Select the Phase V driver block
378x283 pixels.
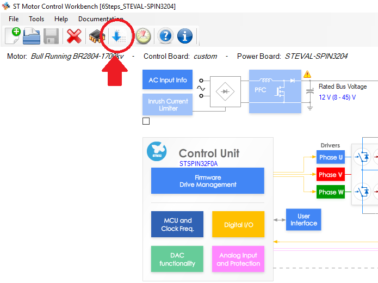331,175
